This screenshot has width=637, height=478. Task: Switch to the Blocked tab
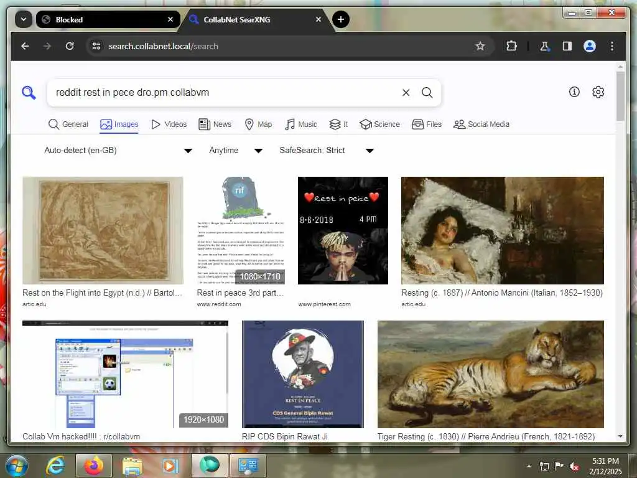108,19
